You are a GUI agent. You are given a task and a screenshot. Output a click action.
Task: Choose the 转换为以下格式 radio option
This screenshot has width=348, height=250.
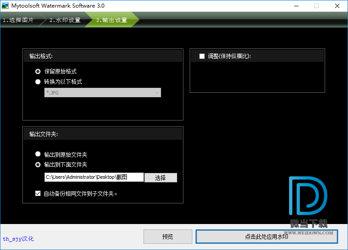click(x=38, y=82)
